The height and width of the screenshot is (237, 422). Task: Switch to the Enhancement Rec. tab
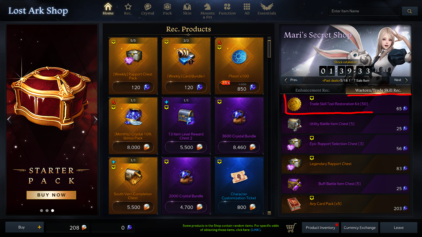pyautogui.click(x=313, y=90)
